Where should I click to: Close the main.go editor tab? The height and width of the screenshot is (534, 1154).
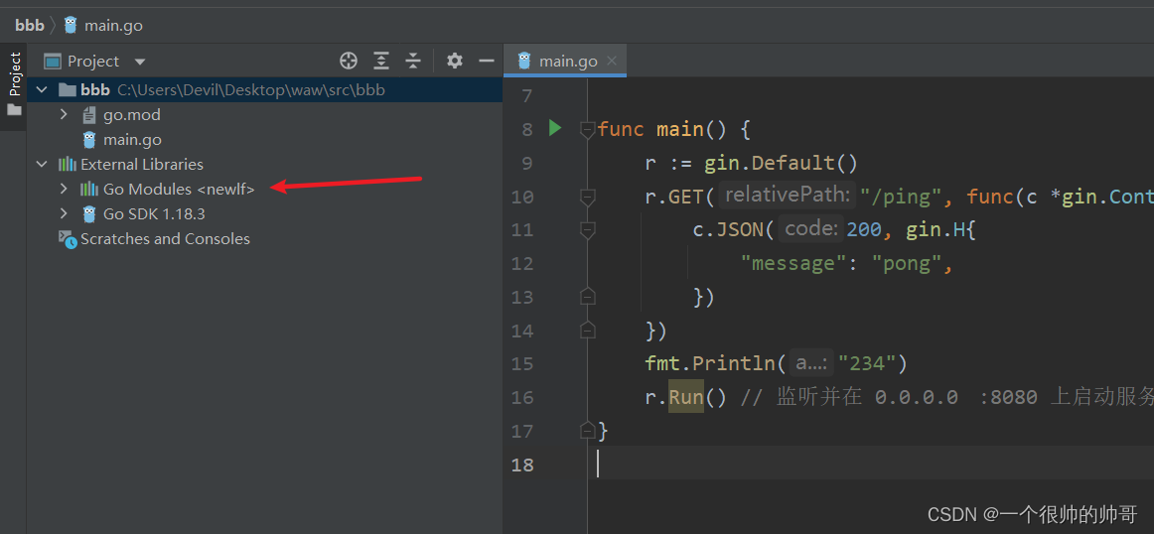click(x=612, y=62)
